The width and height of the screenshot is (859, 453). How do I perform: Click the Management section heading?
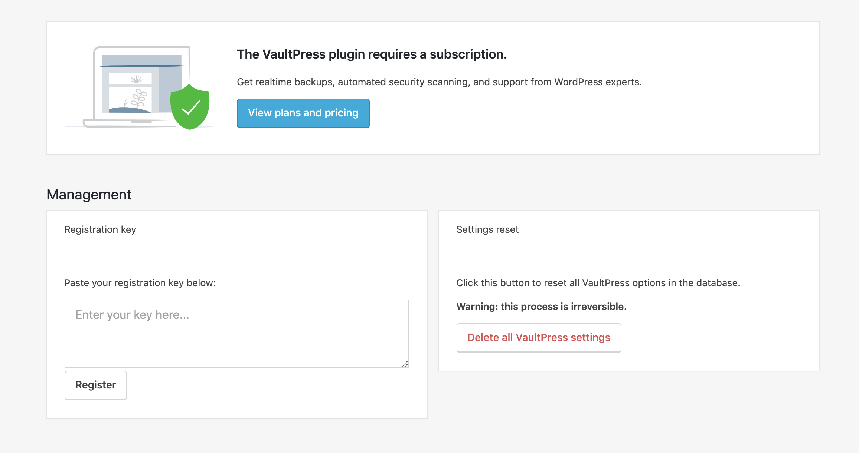(89, 195)
